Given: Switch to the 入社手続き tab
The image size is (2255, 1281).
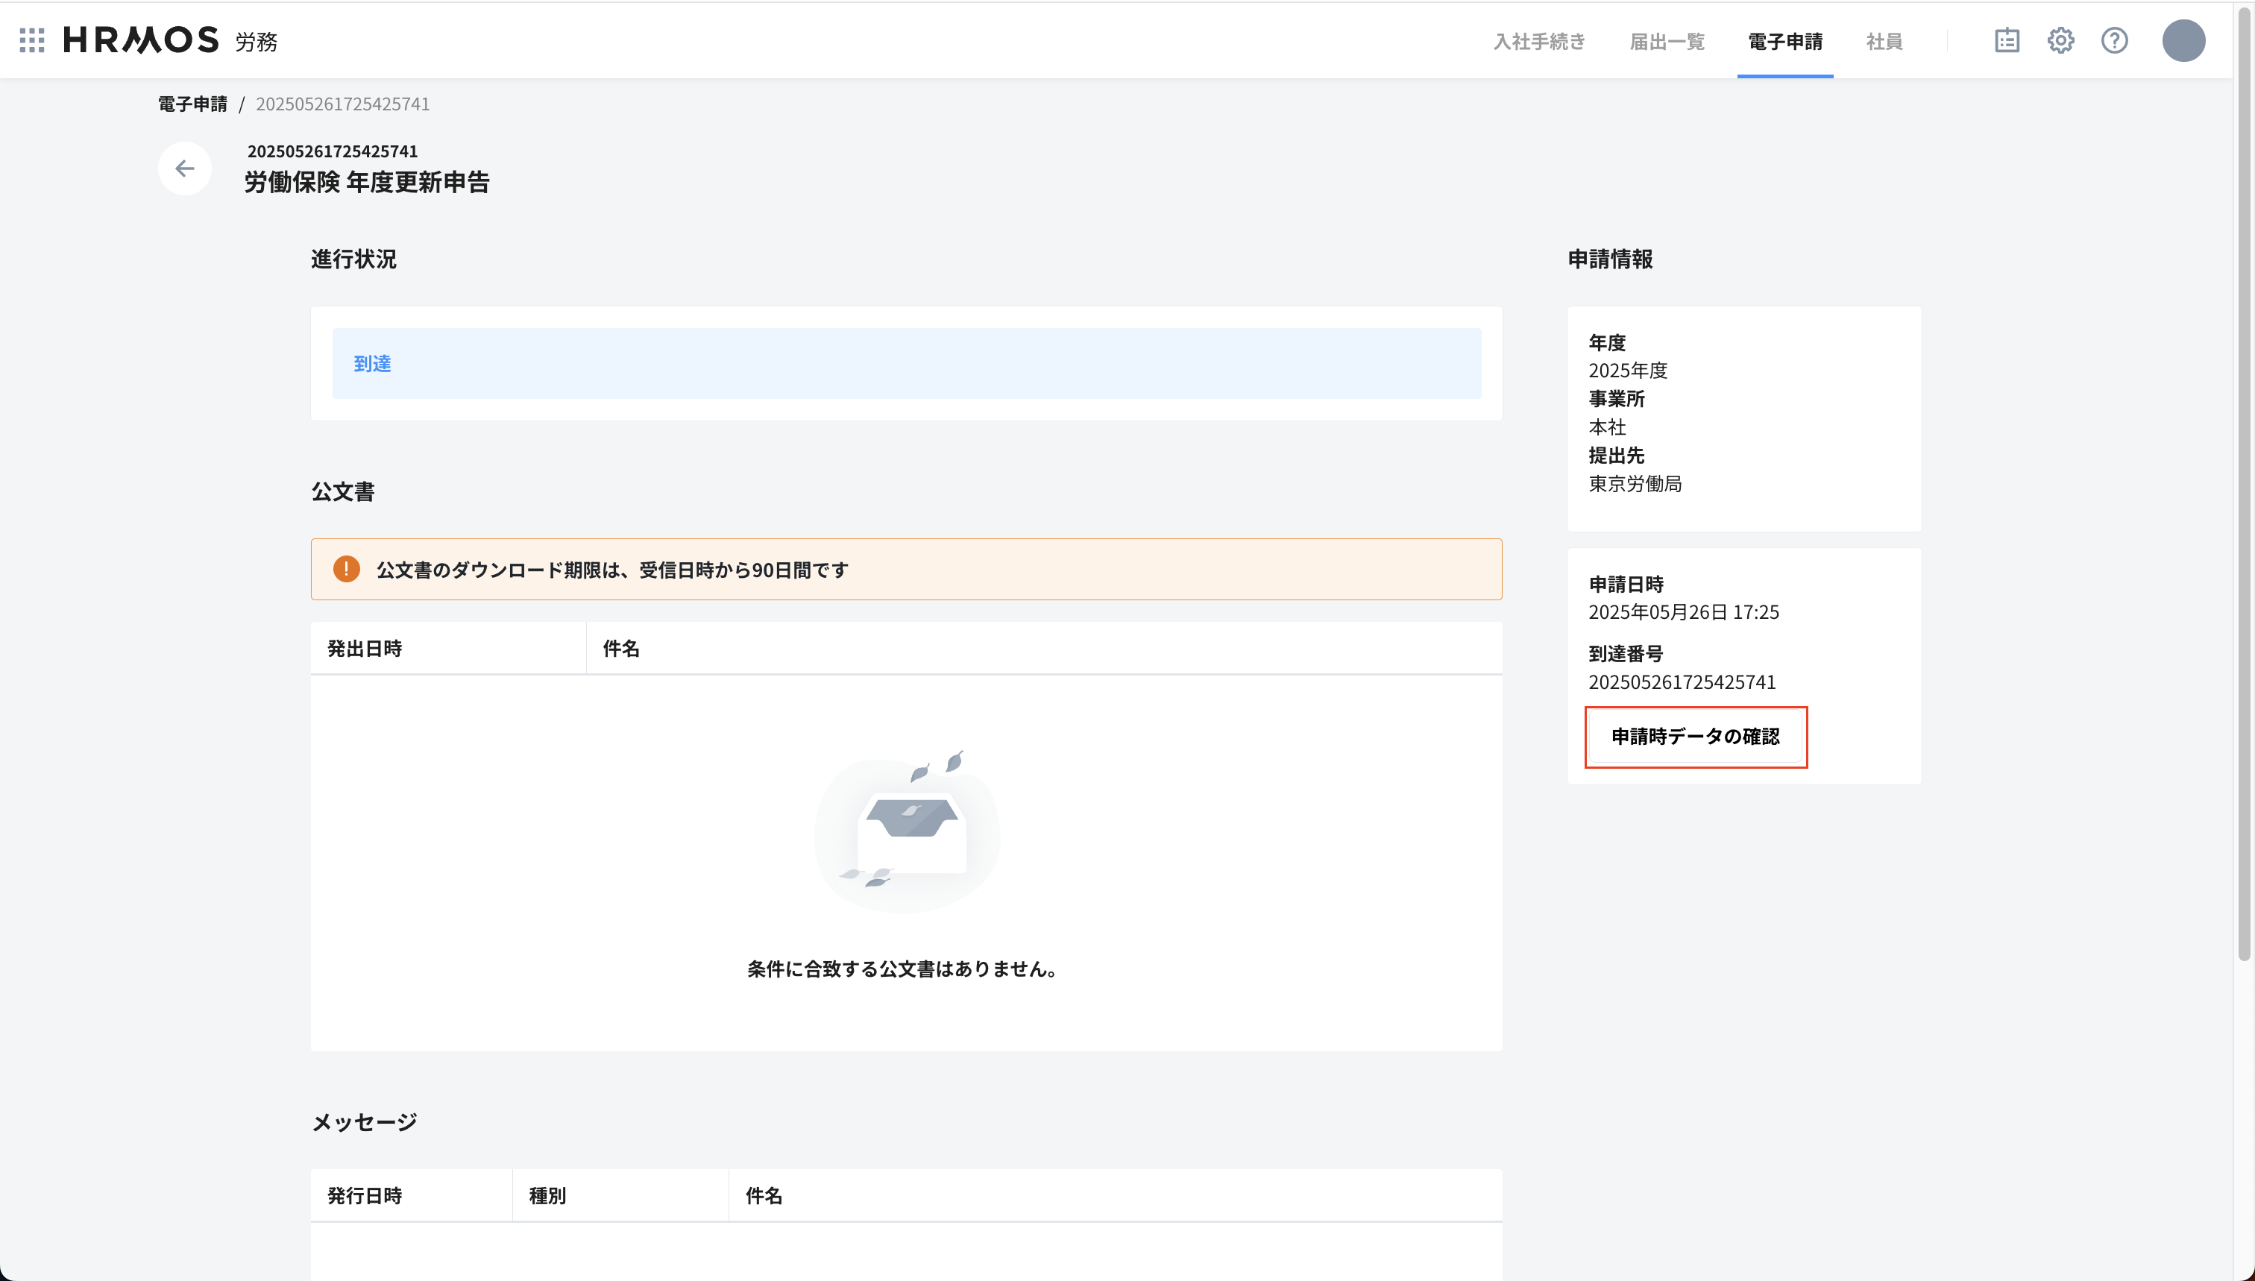Looking at the screenshot, I should 1538,41.
